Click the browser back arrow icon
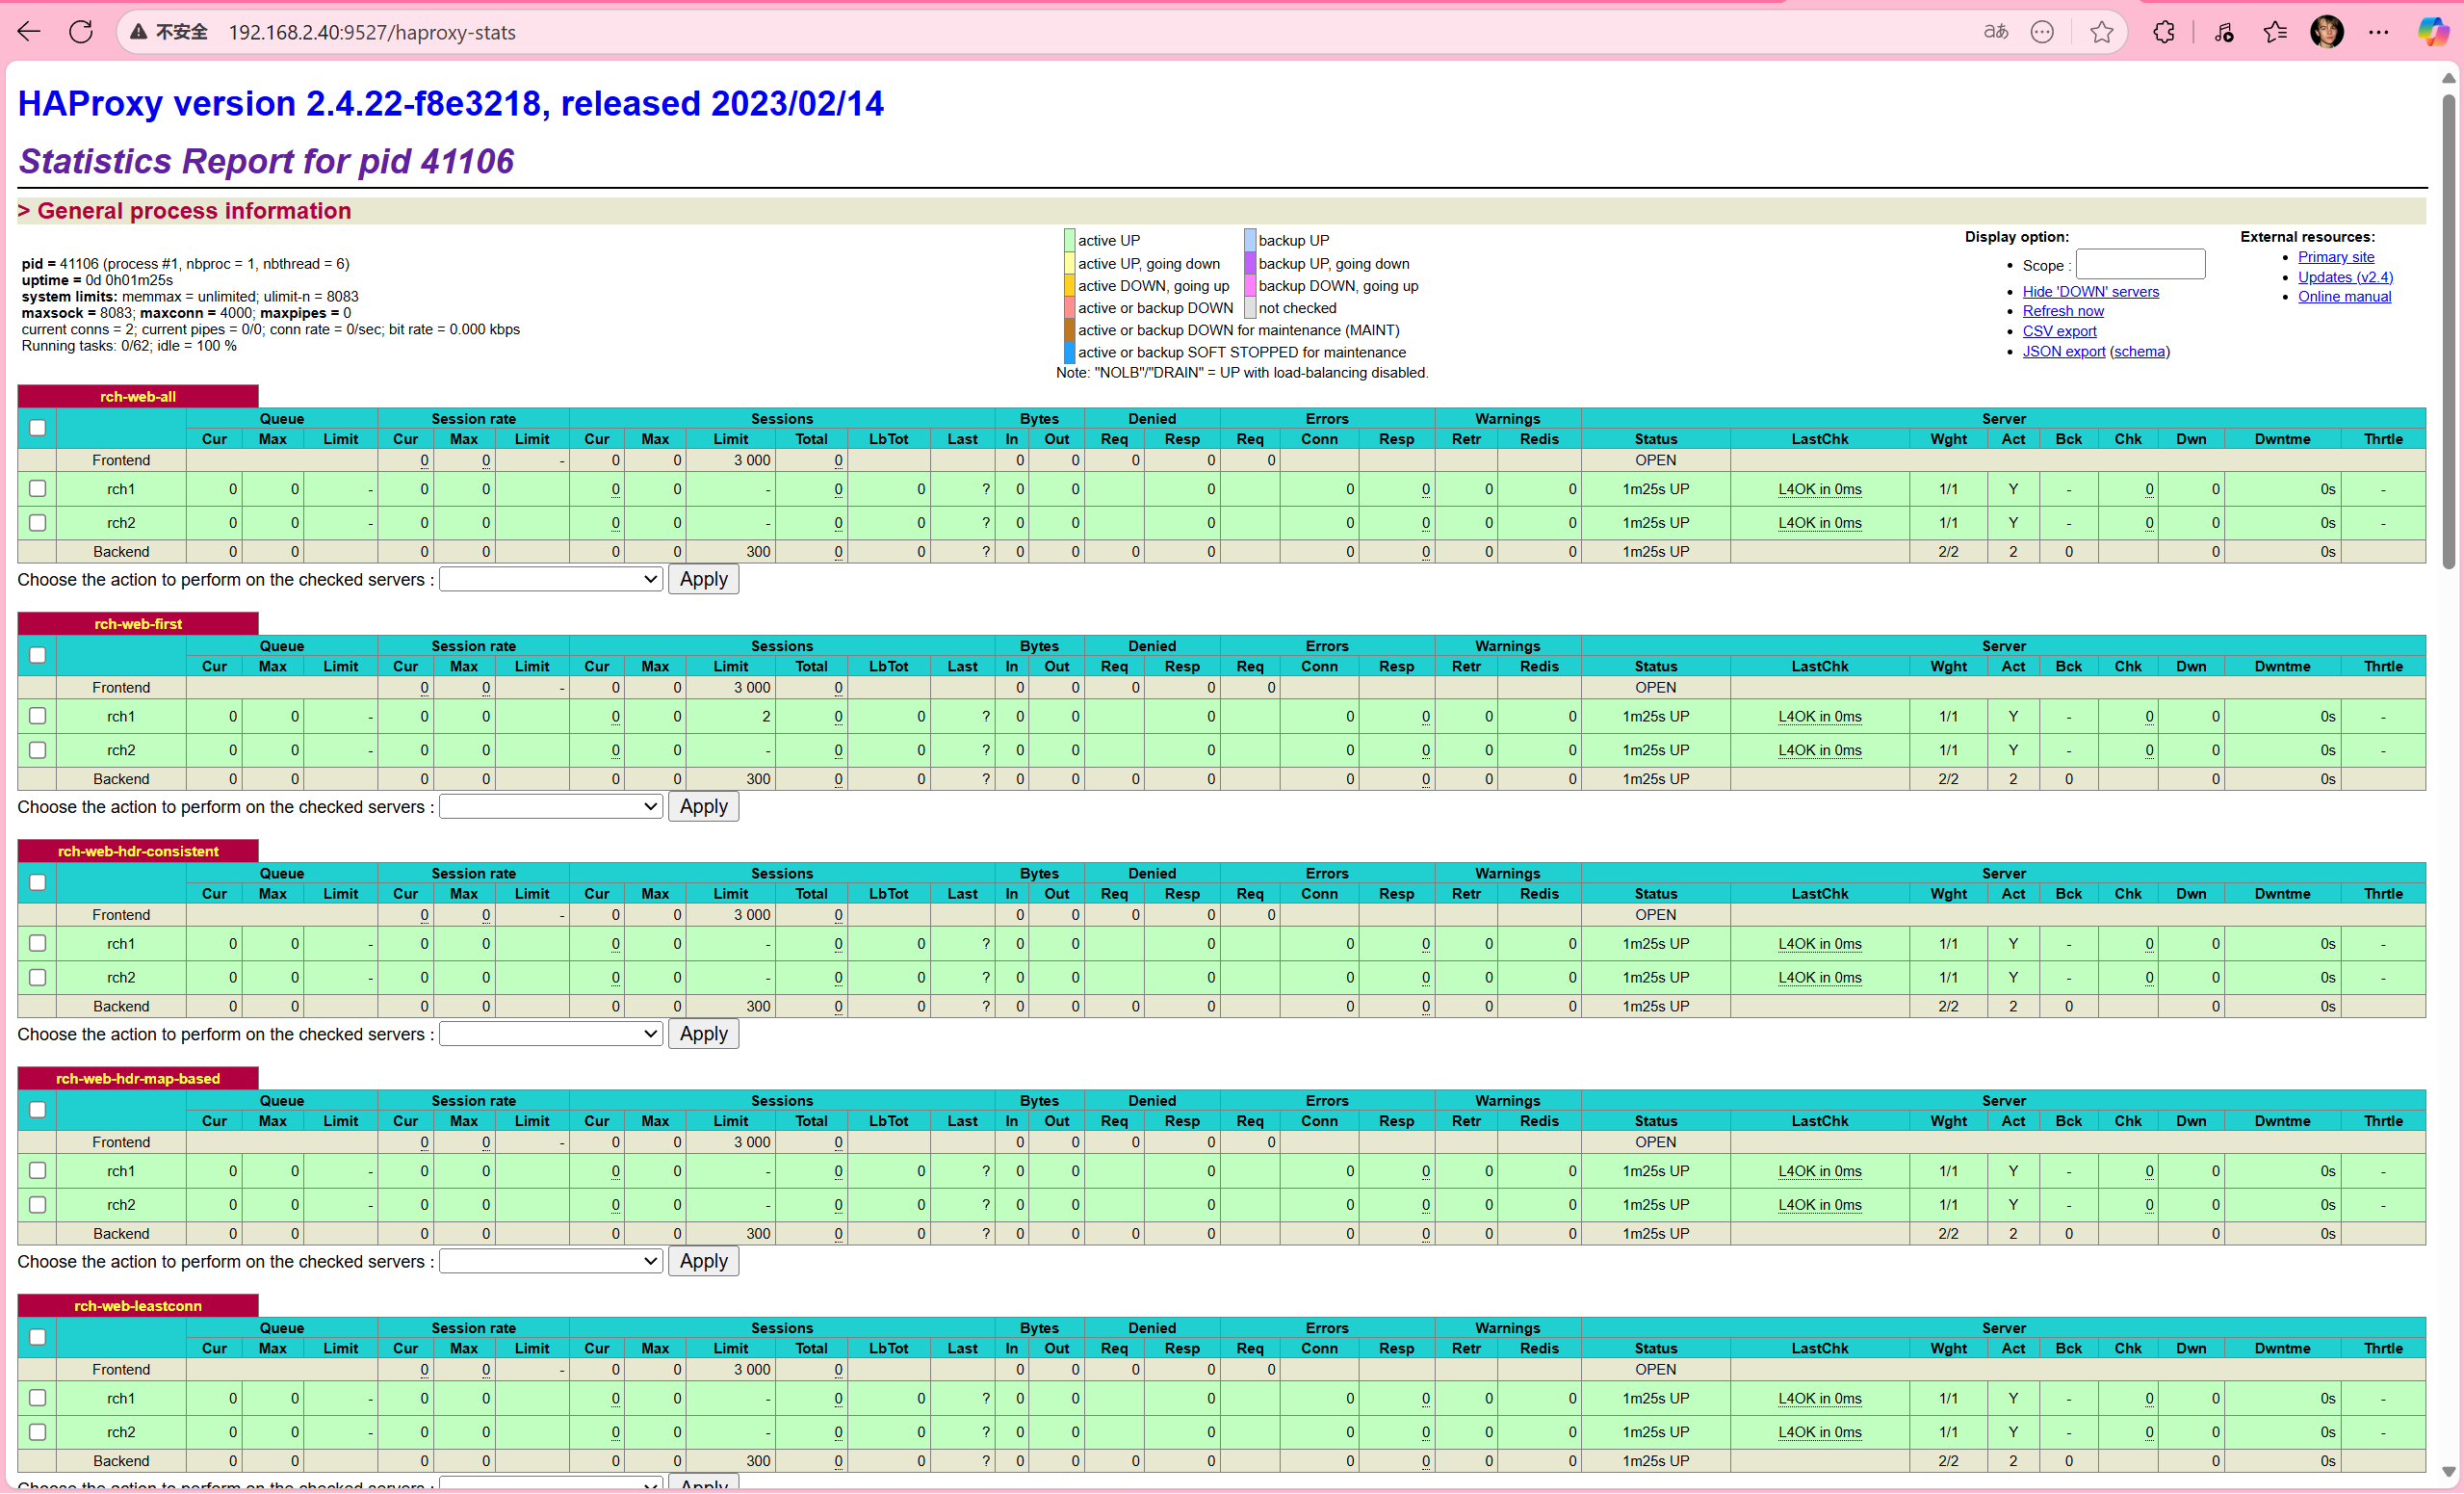Image resolution: width=2464 pixels, height=1494 pixels. (29, 32)
